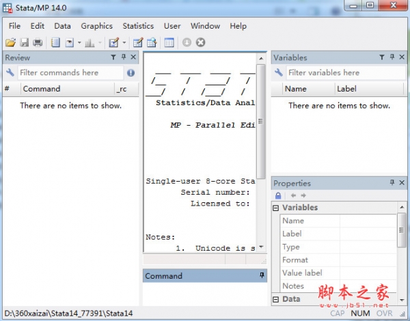Open the Log toolbar icon
This screenshot has width=410, height=321.
(x=55, y=42)
